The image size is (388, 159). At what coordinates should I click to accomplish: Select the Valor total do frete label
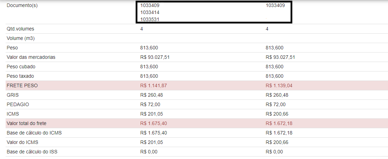(x=26, y=123)
